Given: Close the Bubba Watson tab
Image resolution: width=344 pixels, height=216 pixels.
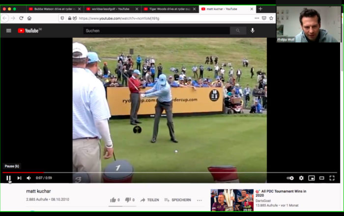Looking at the screenshot, I should pyautogui.click(x=80, y=9).
